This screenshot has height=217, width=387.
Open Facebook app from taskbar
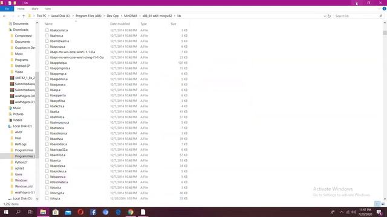93,212
